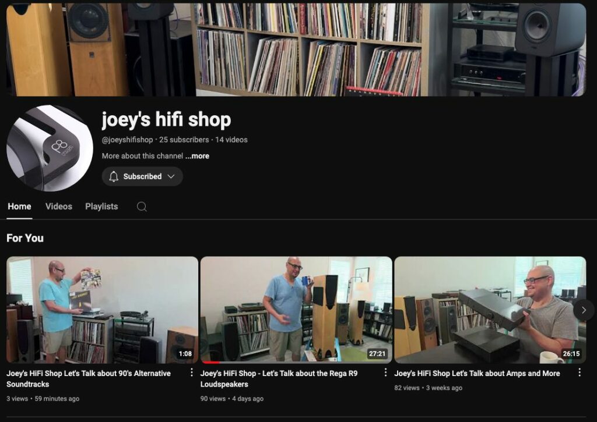Open title link Let's Talk about 90's Alternative Soundtracks
The height and width of the screenshot is (422, 597).
[x=89, y=379]
